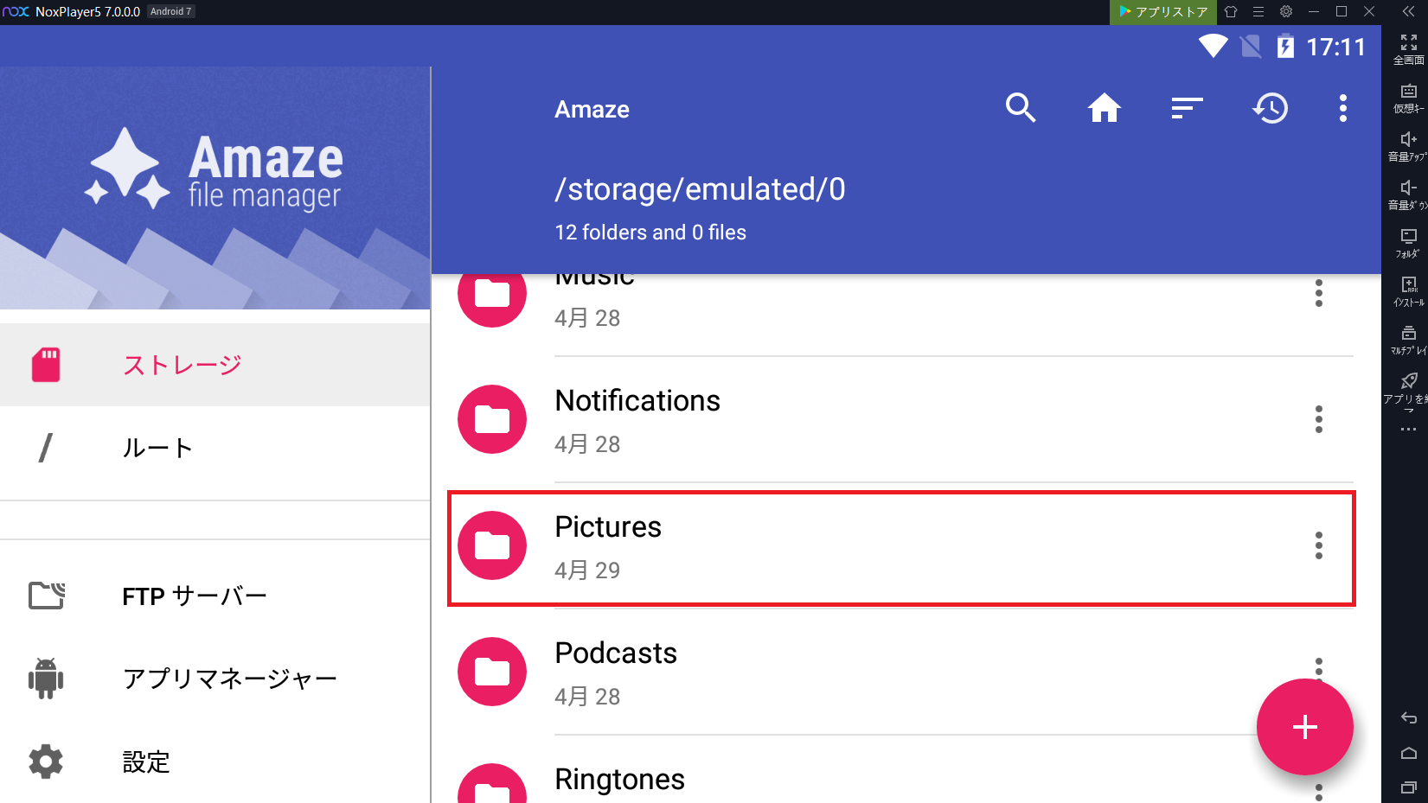Click the settings gear in drawer
The image size is (1428, 803).
point(46,762)
